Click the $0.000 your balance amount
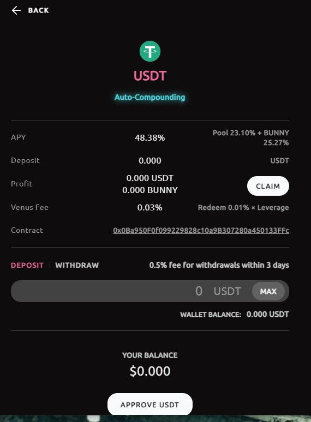The width and height of the screenshot is (311, 422). click(x=150, y=371)
